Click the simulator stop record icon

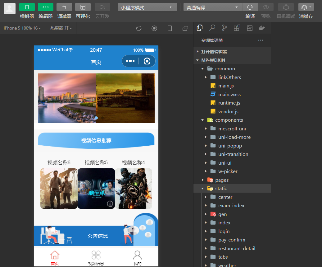pyautogui.click(x=154, y=28)
